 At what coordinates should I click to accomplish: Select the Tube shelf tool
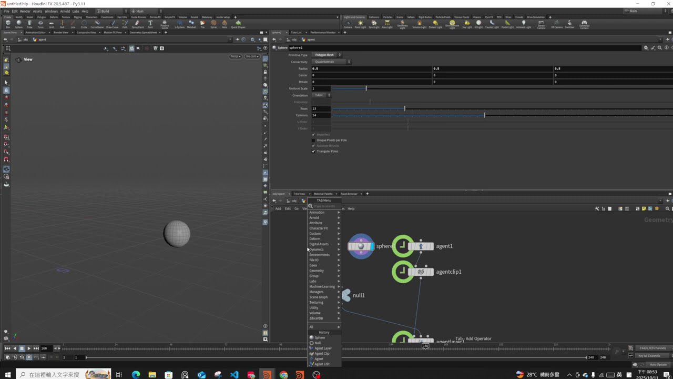tap(29, 24)
